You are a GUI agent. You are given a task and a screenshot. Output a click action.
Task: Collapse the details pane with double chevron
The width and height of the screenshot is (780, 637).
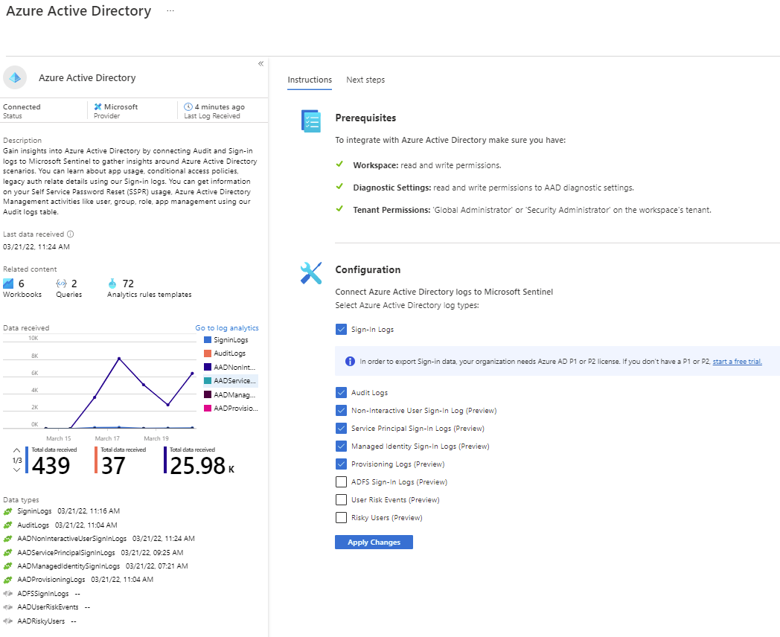[260, 64]
